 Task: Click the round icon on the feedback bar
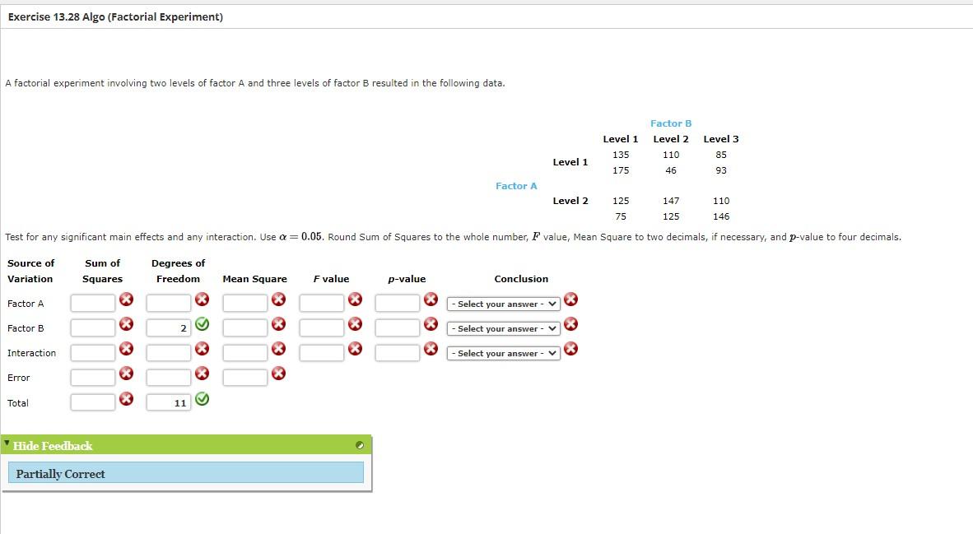click(359, 445)
